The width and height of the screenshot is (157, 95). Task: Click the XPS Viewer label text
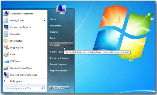tap(15, 61)
